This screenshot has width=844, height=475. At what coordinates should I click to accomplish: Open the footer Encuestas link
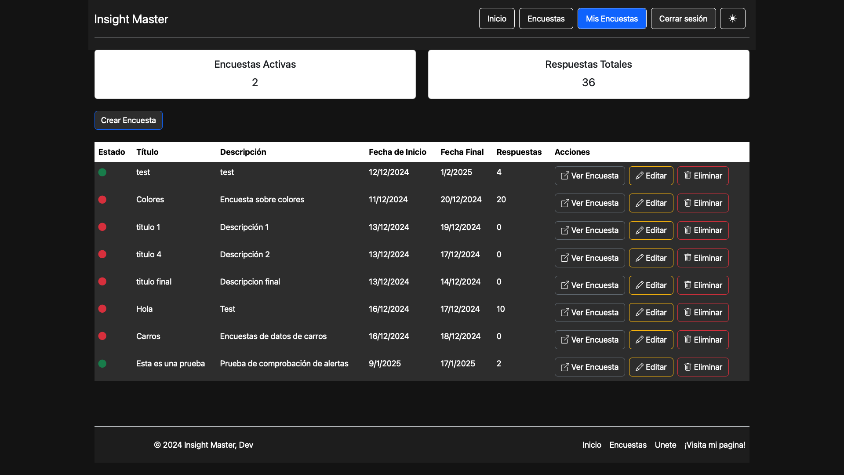click(628, 445)
